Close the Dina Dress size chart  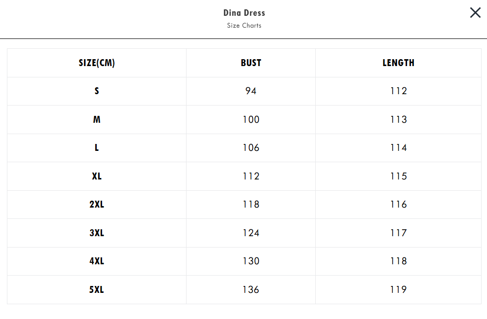475,13
